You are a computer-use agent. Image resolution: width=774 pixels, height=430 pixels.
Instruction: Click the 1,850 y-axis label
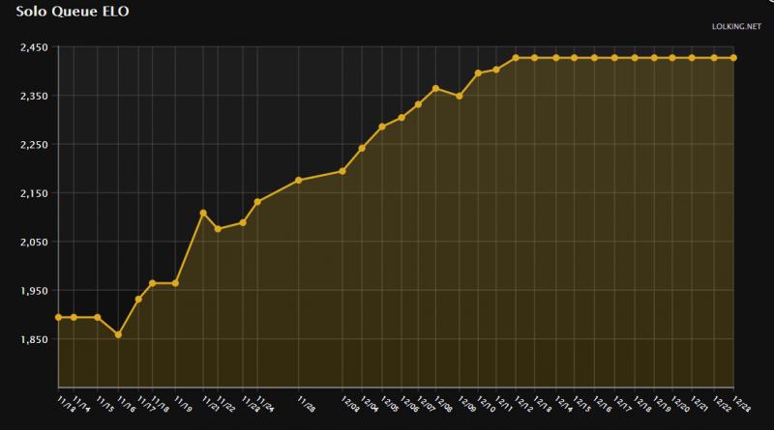tap(34, 340)
